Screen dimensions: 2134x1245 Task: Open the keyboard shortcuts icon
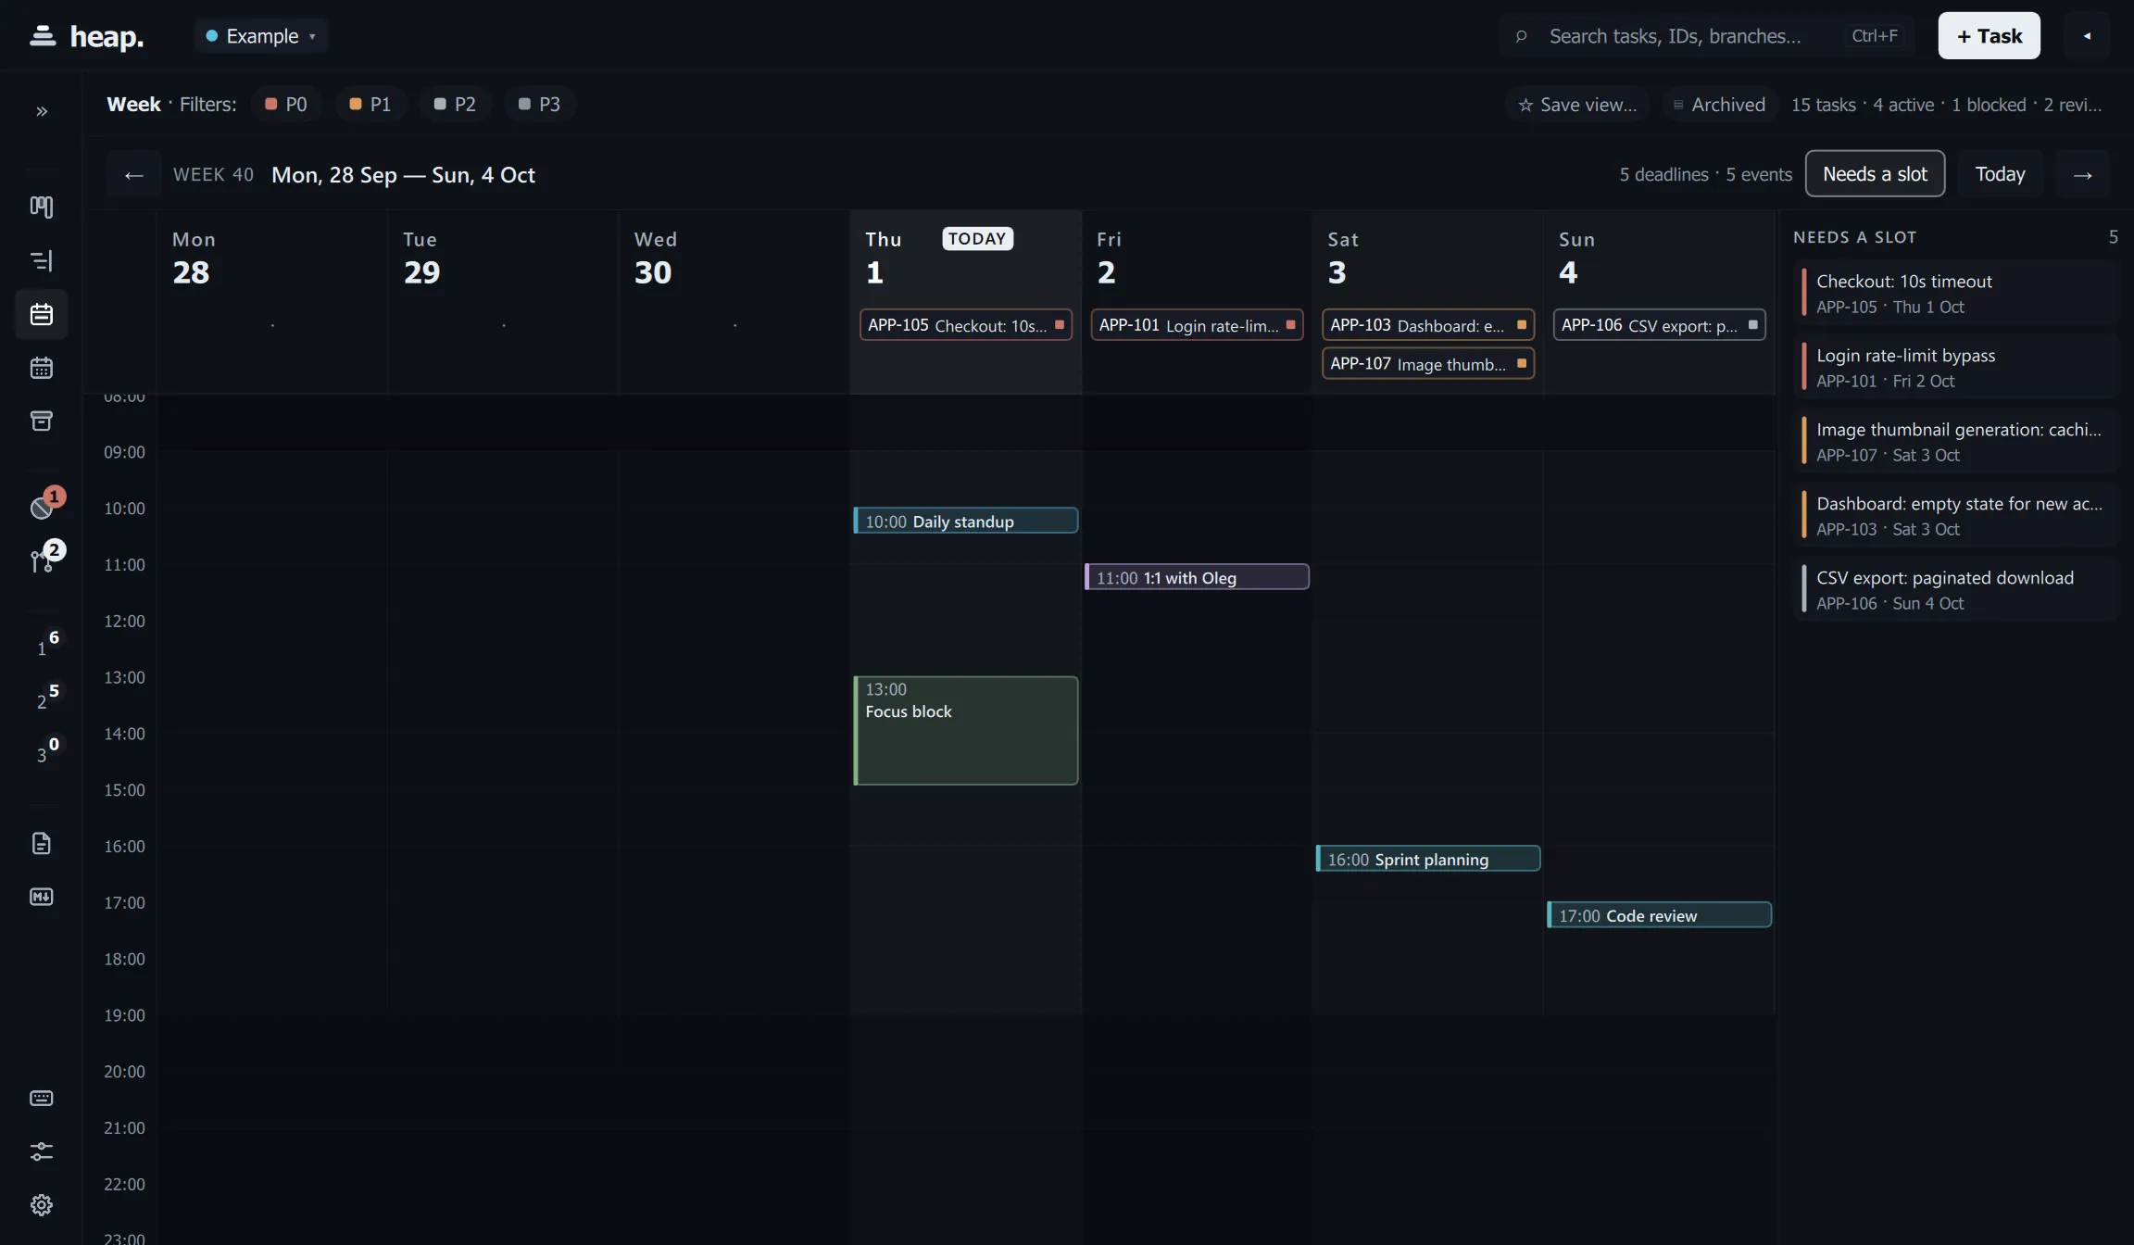pyautogui.click(x=42, y=1098)
